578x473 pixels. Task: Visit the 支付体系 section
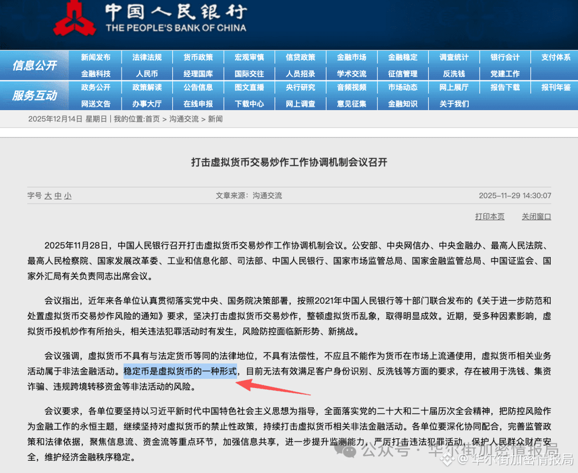pos(556,57)
